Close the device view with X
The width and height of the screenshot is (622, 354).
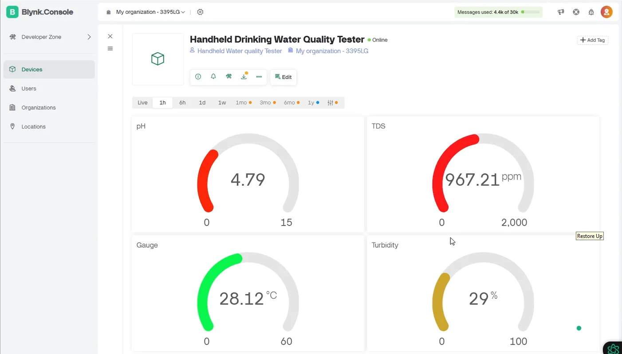[110, 36]
